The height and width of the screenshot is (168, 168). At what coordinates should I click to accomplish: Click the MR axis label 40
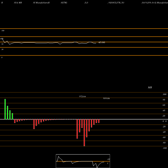coord(164,111)
